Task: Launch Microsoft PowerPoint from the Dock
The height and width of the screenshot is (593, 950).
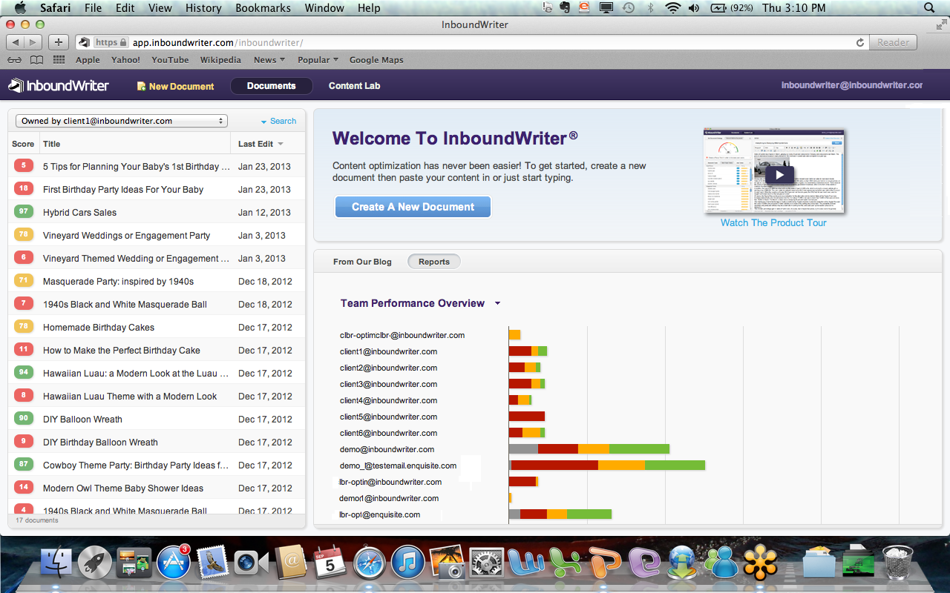Action: coord(605,563)
